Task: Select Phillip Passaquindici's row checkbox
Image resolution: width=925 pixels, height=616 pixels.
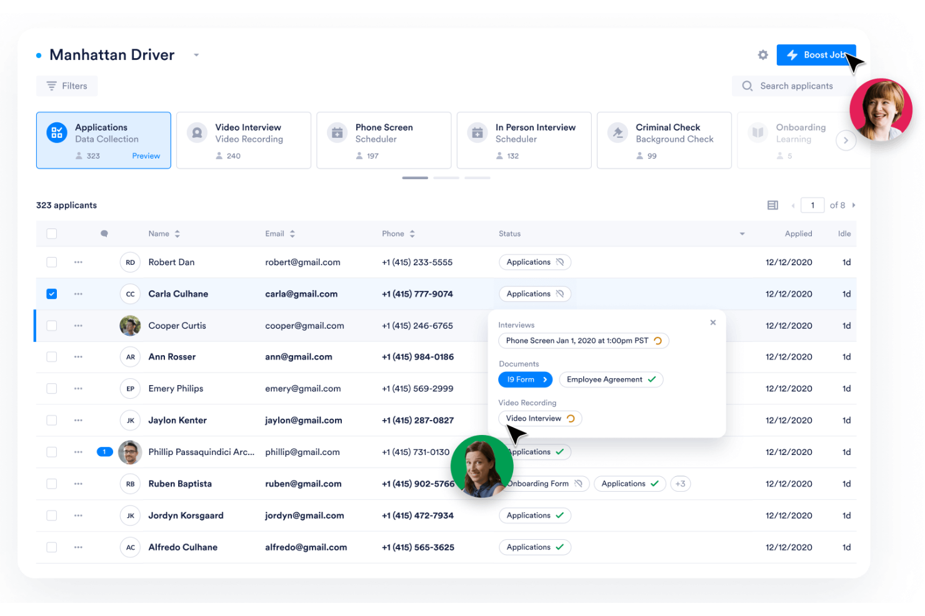Action: (52, 452)
